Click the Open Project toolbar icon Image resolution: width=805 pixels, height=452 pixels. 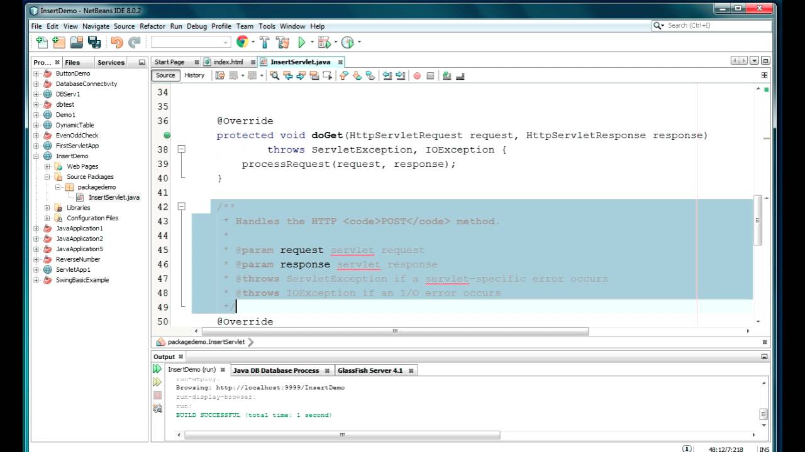tap(77, 42)
